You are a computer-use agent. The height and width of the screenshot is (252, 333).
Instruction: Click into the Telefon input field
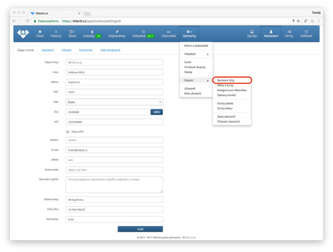[114, 140]
